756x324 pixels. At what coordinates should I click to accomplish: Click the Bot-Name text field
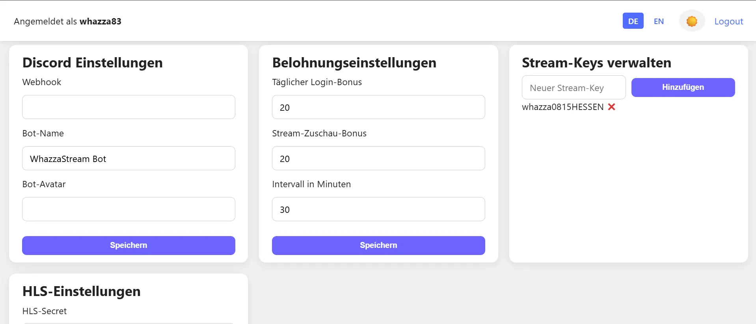click(128, 158)
